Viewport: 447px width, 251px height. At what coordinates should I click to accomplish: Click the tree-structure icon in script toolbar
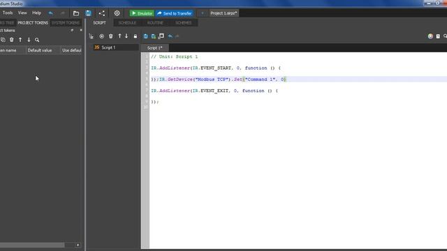pos(91,36)
